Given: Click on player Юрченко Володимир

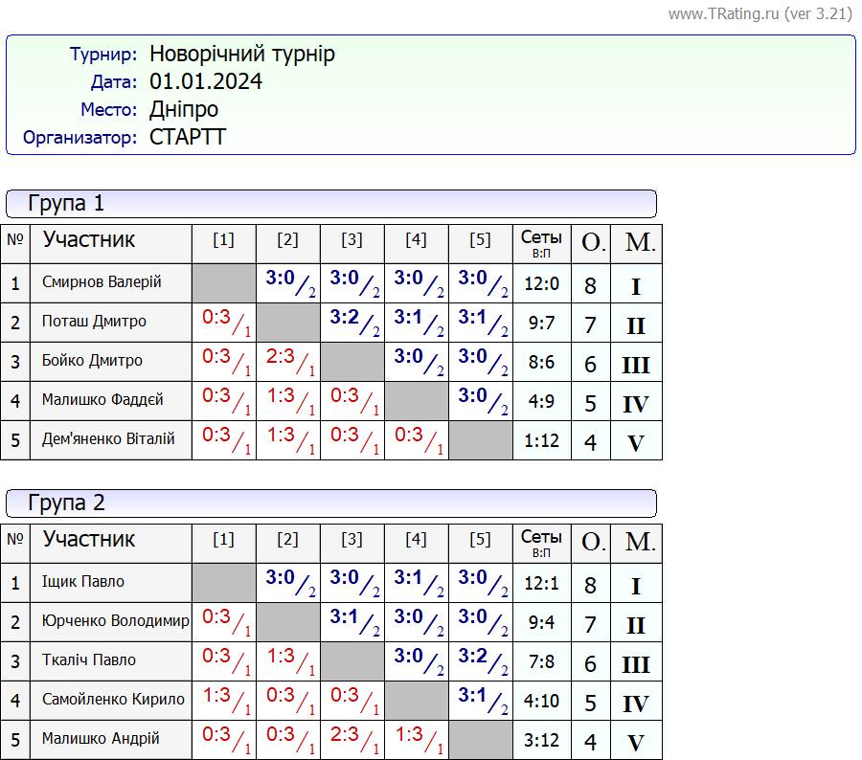Looking at the screenshot, I should click(x=115, y=621).
